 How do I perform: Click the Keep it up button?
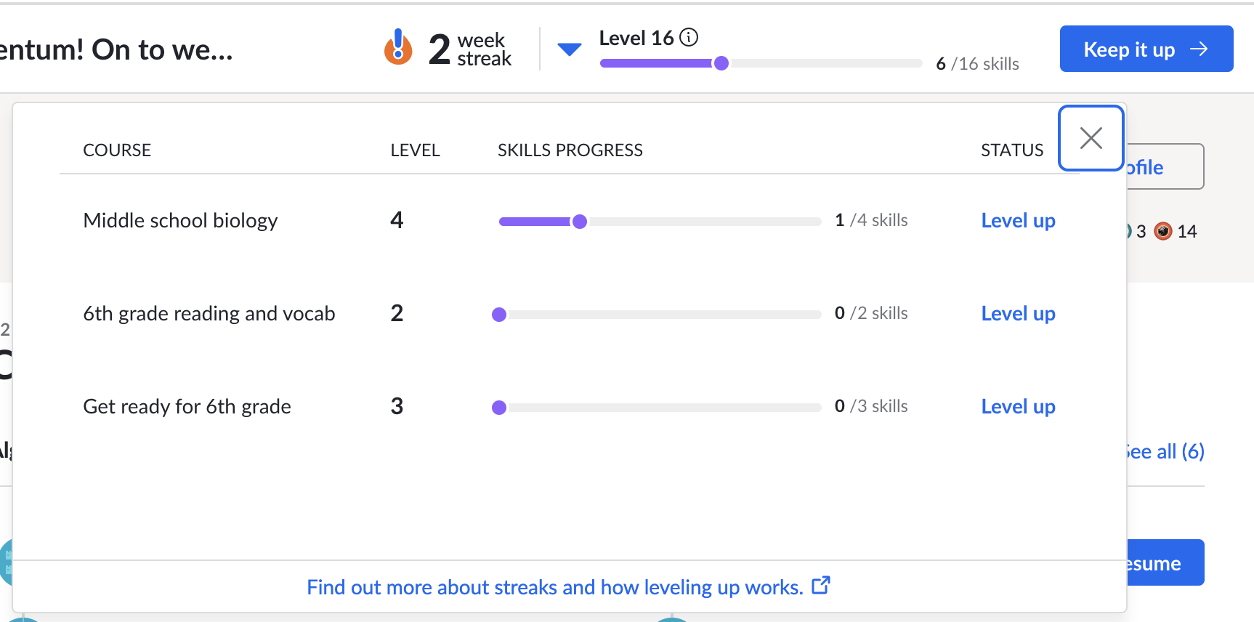pos(1146,49)
